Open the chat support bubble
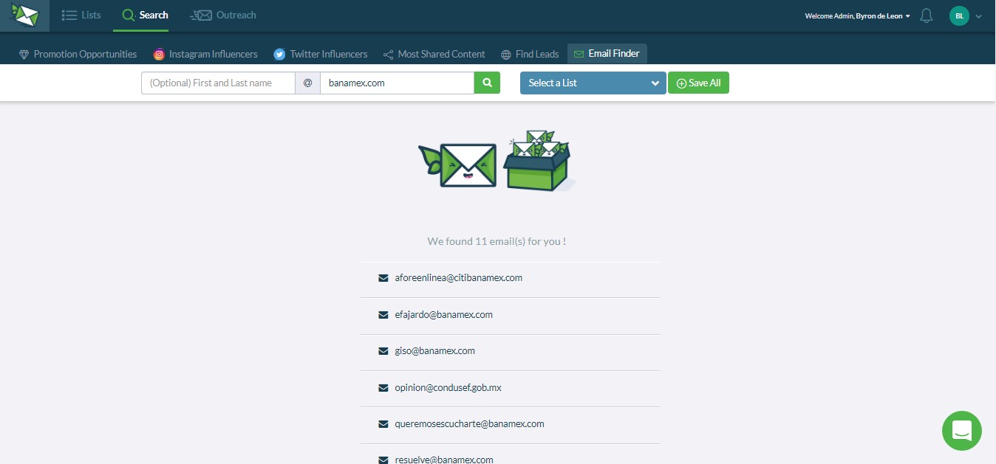This screenshot has height=464, width=996. pyautogui.click(x=962, y=431)
